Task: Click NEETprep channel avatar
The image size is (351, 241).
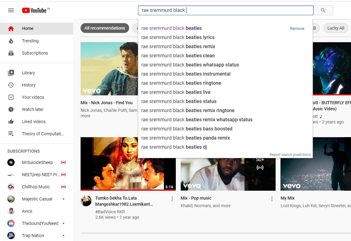Action: [x=11, y=175]
